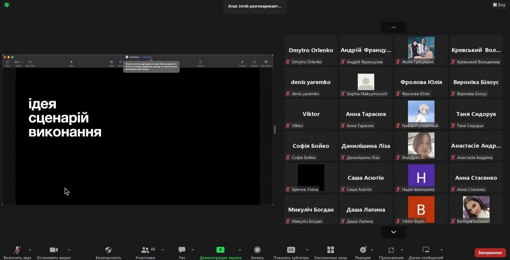
Task: Open the Реакции emoji icon
Action: point(363,250)
